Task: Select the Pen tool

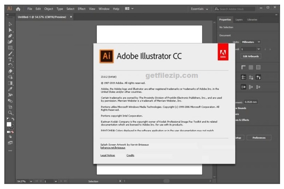Action: tap(10, 36)
